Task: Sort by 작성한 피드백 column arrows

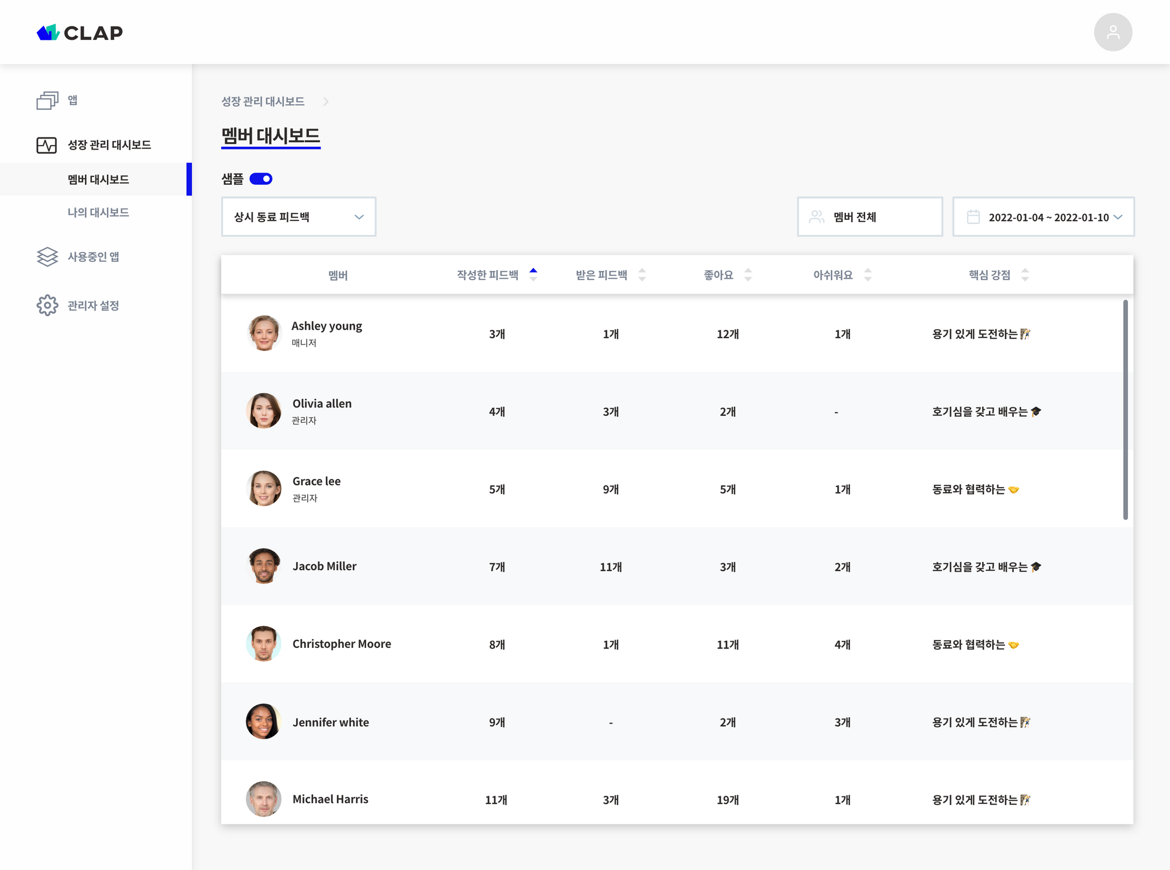Action: coord(533,275)
